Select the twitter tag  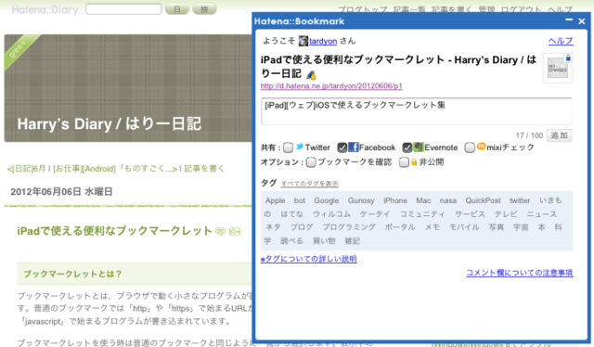click(x=520, y=200)
